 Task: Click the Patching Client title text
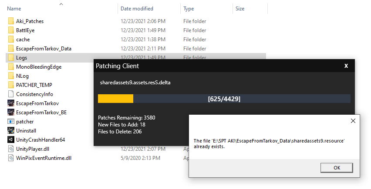click(118, 66)
